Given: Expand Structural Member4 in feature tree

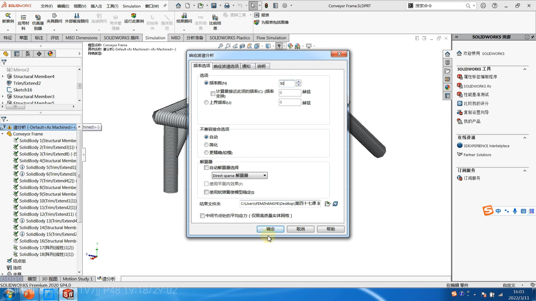Looking at the screenshot, I should [x=3, y=76].
